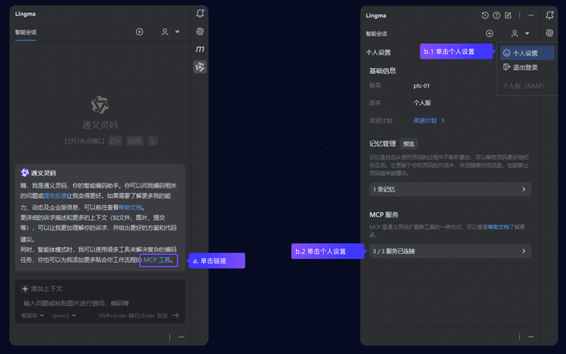This screenshot has width=566, height=354.
Task: Expand the 3 / 3 服务已连接 row
Action: click(x=450, y=251)
